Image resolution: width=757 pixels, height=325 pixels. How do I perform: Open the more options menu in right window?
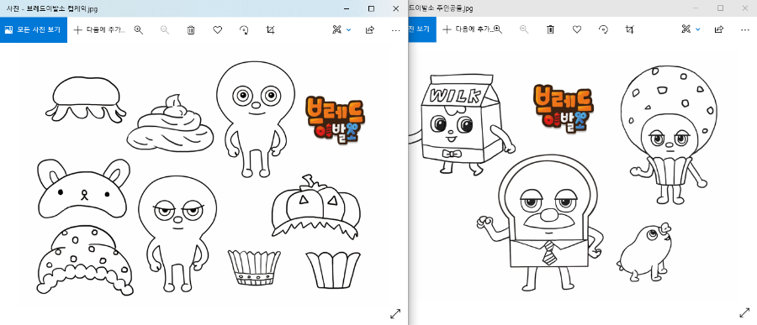click(745, 29)
